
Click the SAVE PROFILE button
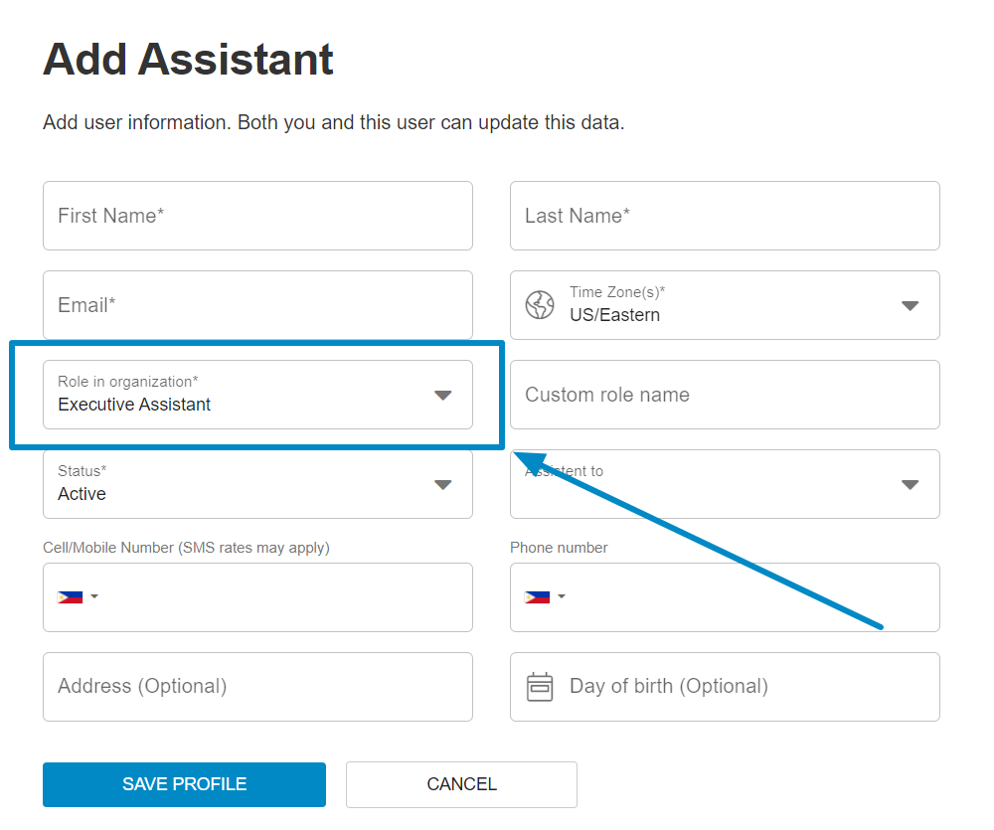[x=185, y=784]
